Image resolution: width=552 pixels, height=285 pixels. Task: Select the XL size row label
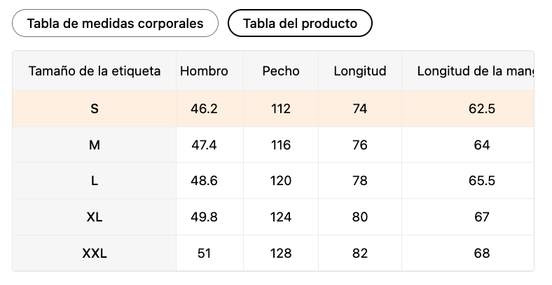[95, 217]
